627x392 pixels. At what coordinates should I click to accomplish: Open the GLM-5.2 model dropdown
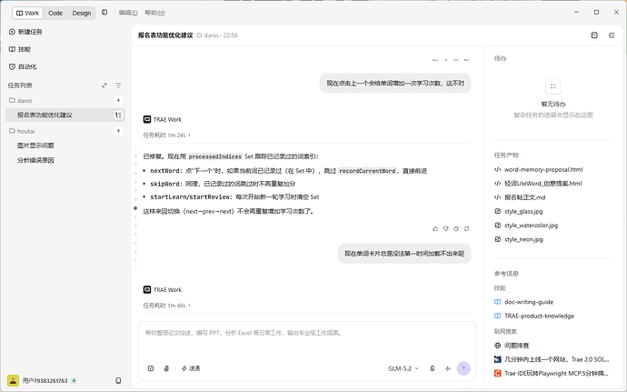403,368
